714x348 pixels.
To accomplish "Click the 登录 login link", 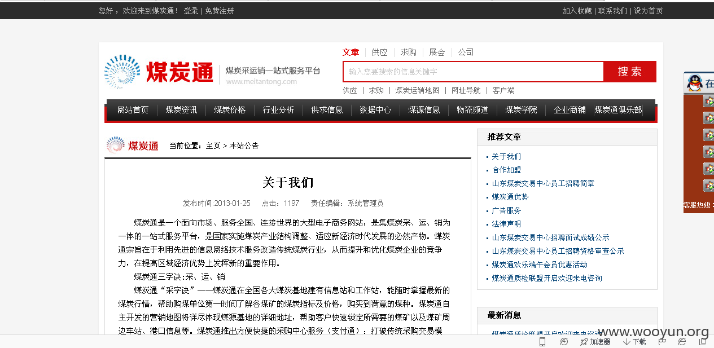I will pos(191,11).
